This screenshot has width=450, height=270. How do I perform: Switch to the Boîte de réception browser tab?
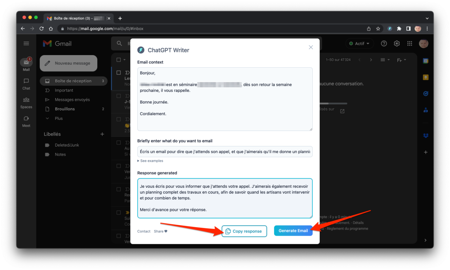pos(78,18)
